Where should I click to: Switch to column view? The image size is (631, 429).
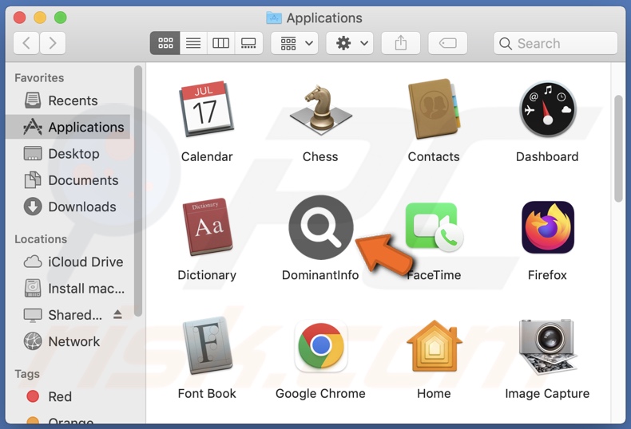[221, 43]
